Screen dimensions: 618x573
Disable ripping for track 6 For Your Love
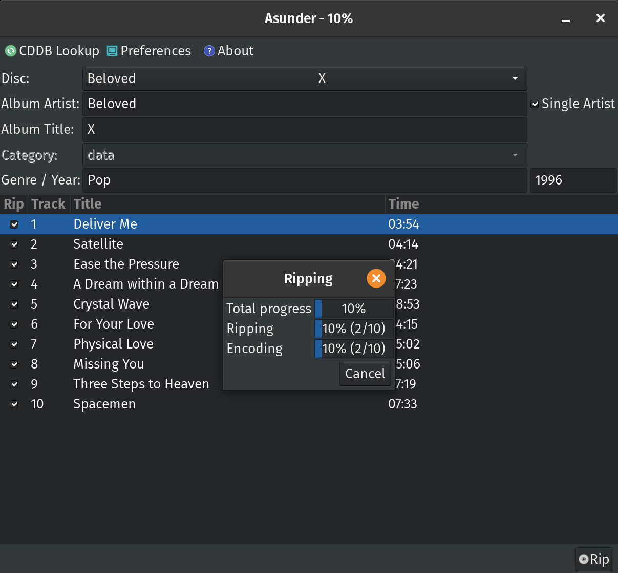pos(14,324)
